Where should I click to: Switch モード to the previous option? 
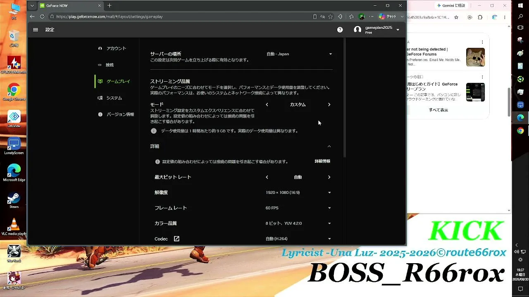pyautogui.click(x=267, y=105)
